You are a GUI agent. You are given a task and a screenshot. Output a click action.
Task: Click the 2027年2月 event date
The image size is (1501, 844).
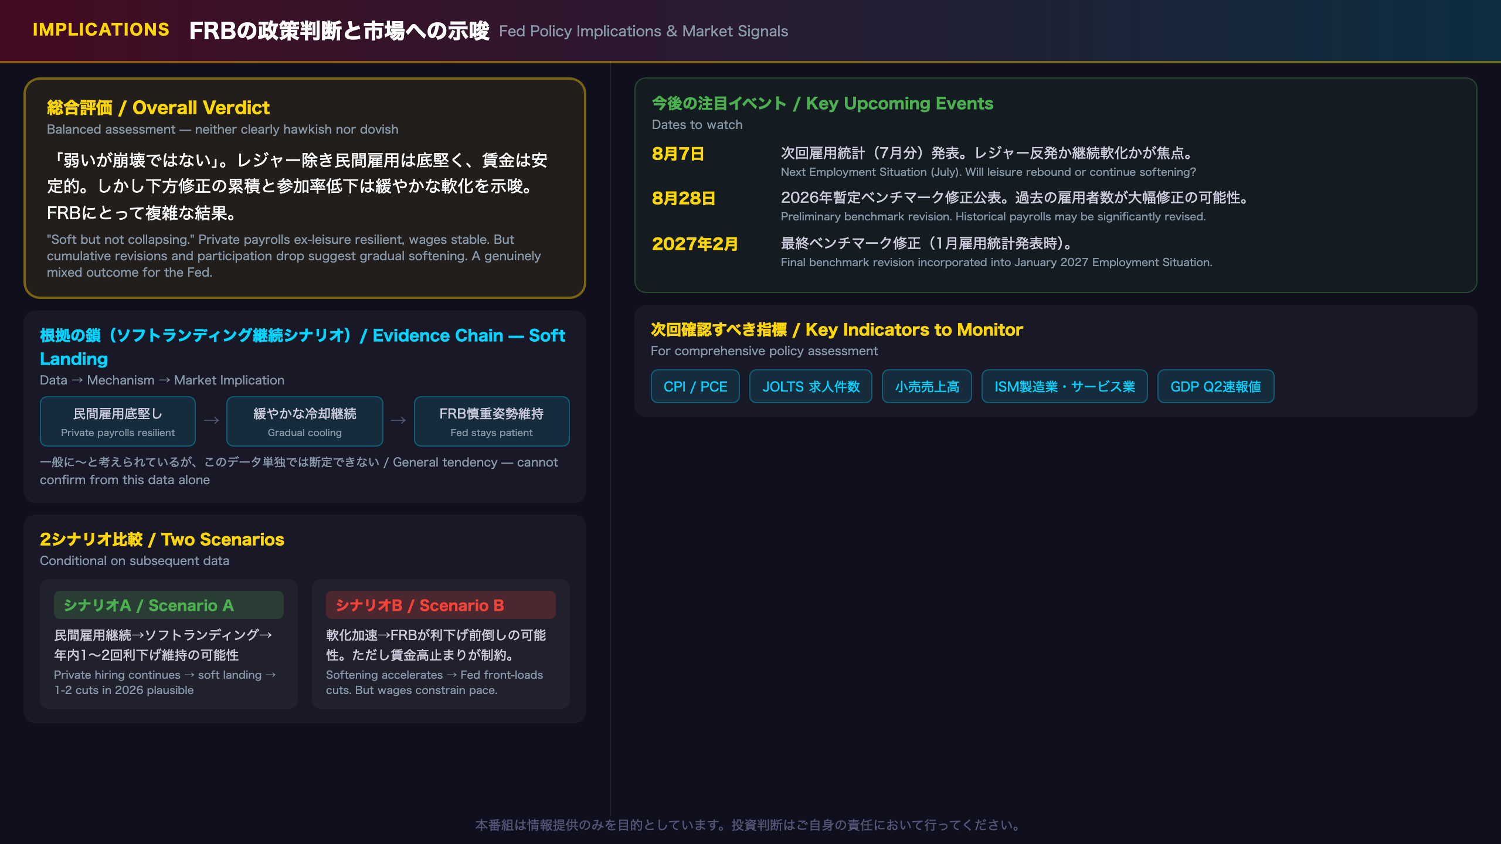click(x=695, y=244)
